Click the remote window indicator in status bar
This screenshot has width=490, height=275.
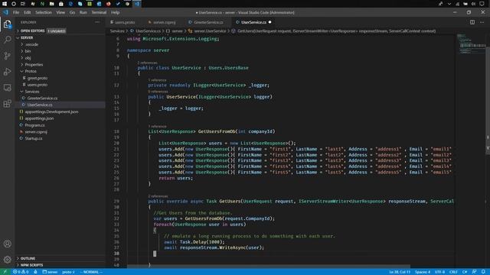point(5,272)
